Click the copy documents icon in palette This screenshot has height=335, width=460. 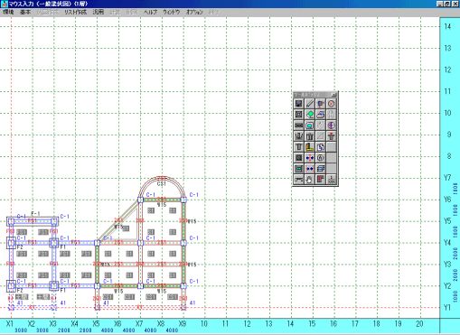click(320, 147)
